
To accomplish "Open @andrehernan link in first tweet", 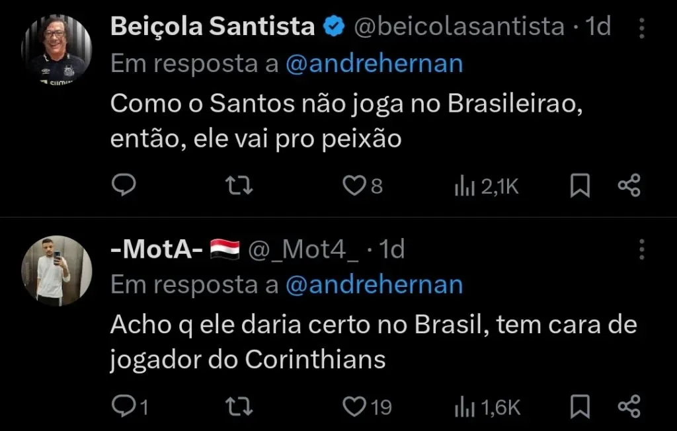I will click(x=374, y=64).
